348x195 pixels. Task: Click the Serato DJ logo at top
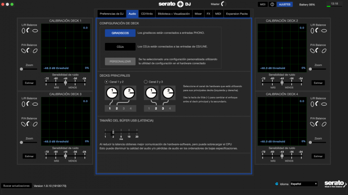(174, 4)
